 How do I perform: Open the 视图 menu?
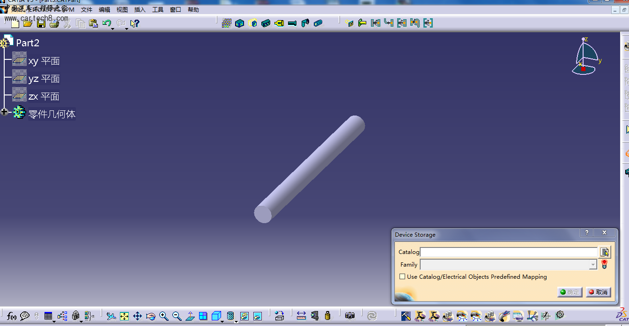122,9
